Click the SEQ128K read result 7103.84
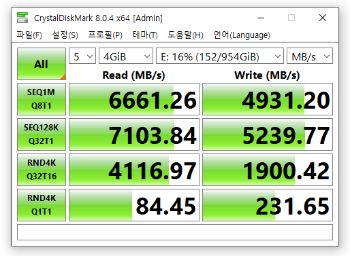The width and height of the screenshot is (350, 256). [x=134, y=134]
